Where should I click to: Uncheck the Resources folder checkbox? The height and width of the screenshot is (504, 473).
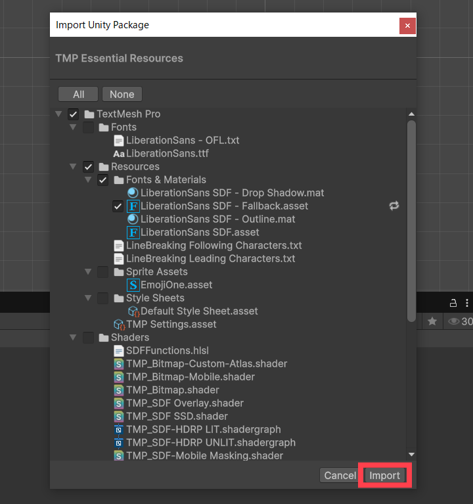[89, 167]
